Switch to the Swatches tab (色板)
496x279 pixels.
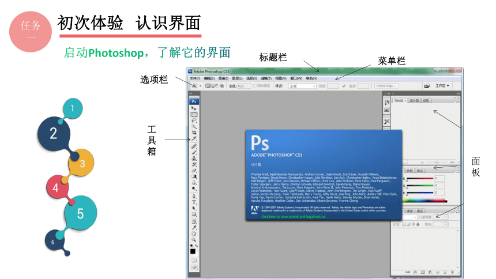tap(410, 171)
